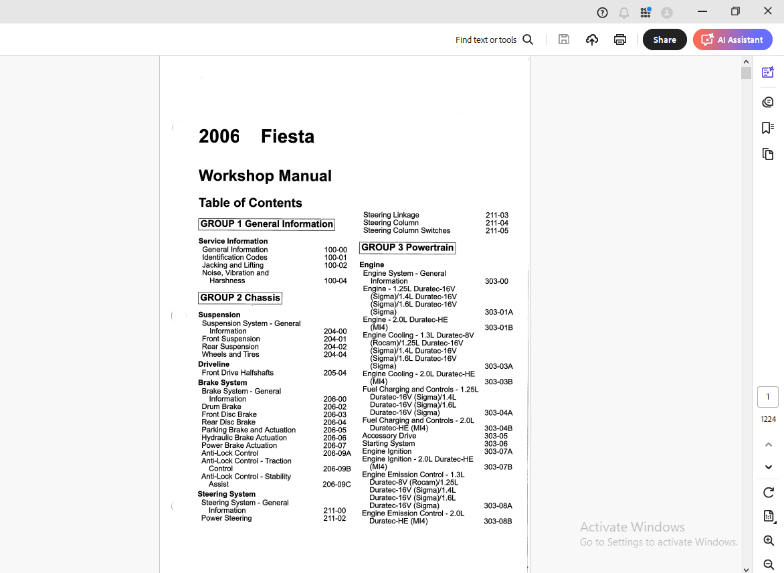Click the Hydraulic Brake Actuation entry
784x573 pixels.
pyautogui.click(x=244, y=438)
